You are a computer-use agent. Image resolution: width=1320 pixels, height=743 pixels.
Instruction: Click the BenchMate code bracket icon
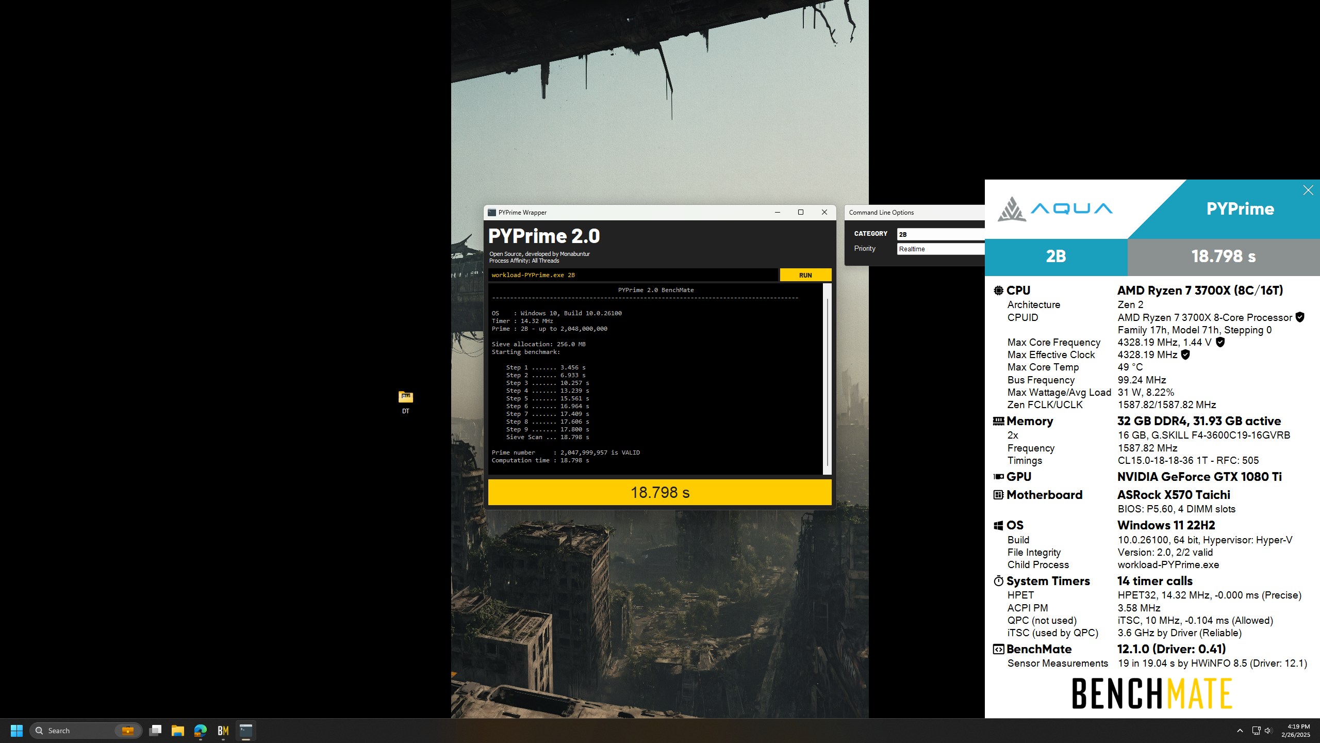click(x=999, y=649)
